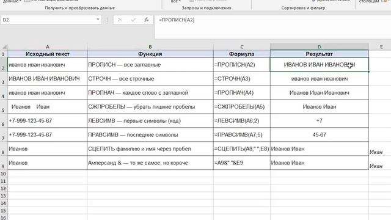Select cell A6 '+7-999-123-45-67'
Screen dimensions: 391x220
[48, 121]
